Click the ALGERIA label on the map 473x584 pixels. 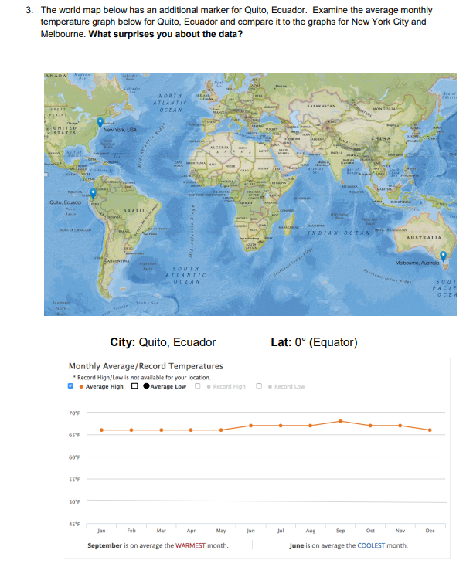tap(219, 148)
